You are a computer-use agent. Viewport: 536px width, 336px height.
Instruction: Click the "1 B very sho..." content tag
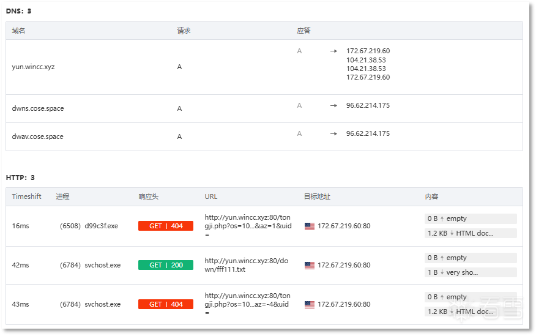click(x=470, y=272)
